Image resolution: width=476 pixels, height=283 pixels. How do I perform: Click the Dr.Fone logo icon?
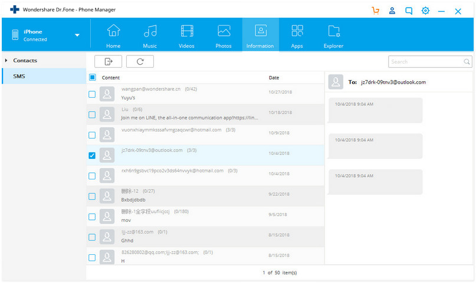pyautogui.click(x=14, y=9)
